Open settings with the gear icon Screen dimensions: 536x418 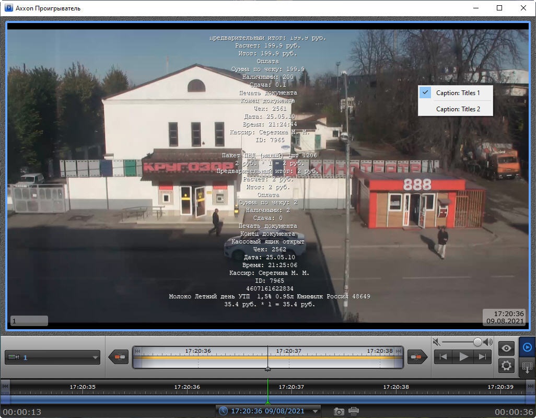point(506,365)
